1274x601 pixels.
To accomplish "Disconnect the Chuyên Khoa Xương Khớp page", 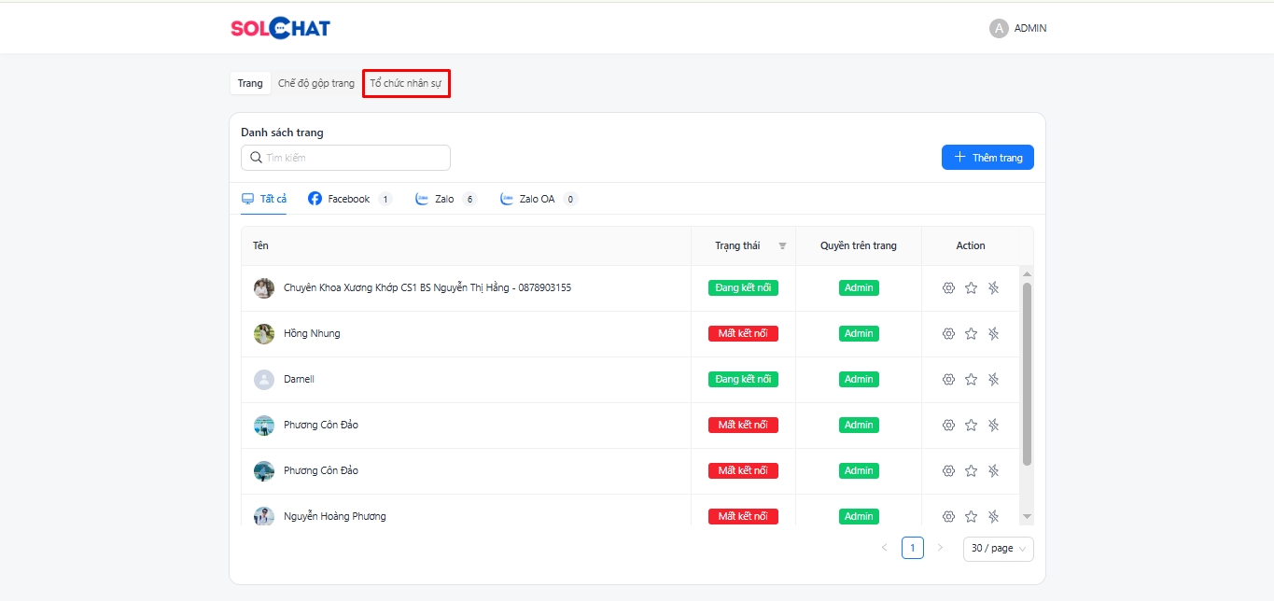I will point(993,287).
